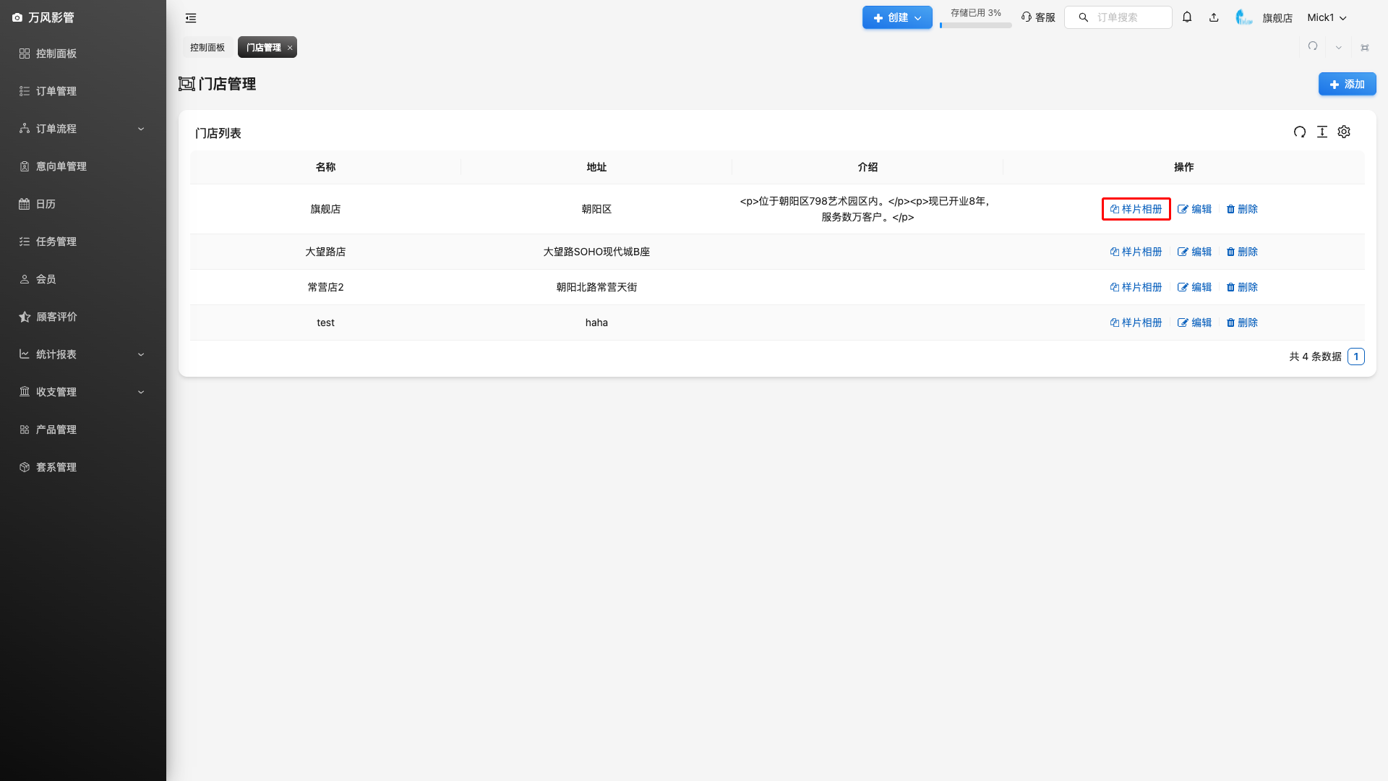Click the 共 4 条数据 total text
This screenshot has height=781, width=1388.
click(x=1315, y=357)
